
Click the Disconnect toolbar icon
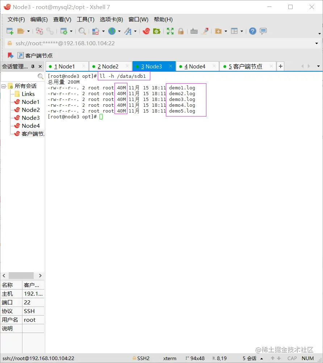(39, 31)
